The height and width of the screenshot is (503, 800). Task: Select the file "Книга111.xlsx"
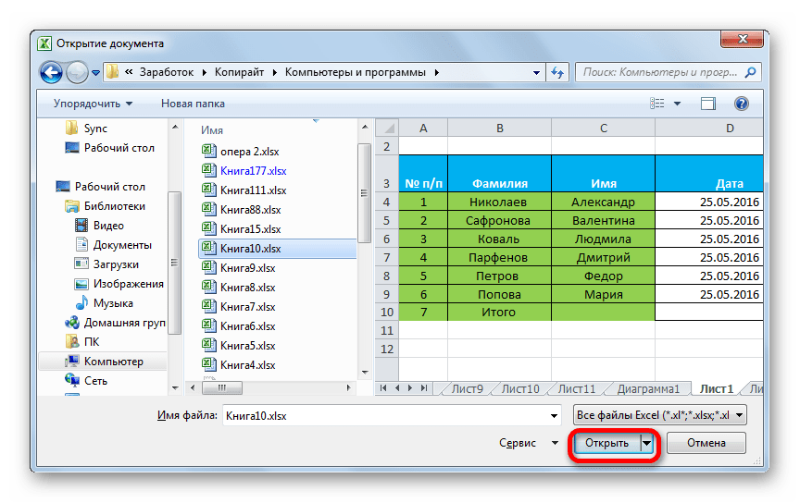point(244,190)
